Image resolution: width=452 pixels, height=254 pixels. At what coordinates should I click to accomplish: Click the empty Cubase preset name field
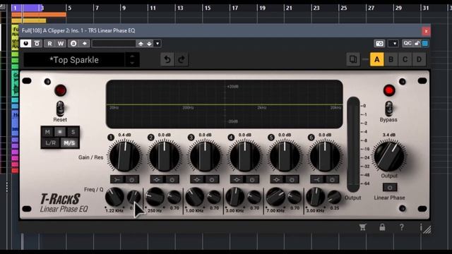(114, 44)
